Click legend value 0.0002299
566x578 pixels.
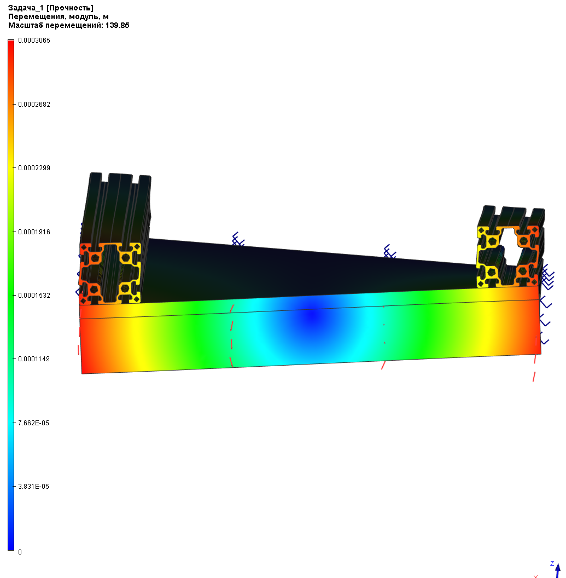(x=34, y=168)
